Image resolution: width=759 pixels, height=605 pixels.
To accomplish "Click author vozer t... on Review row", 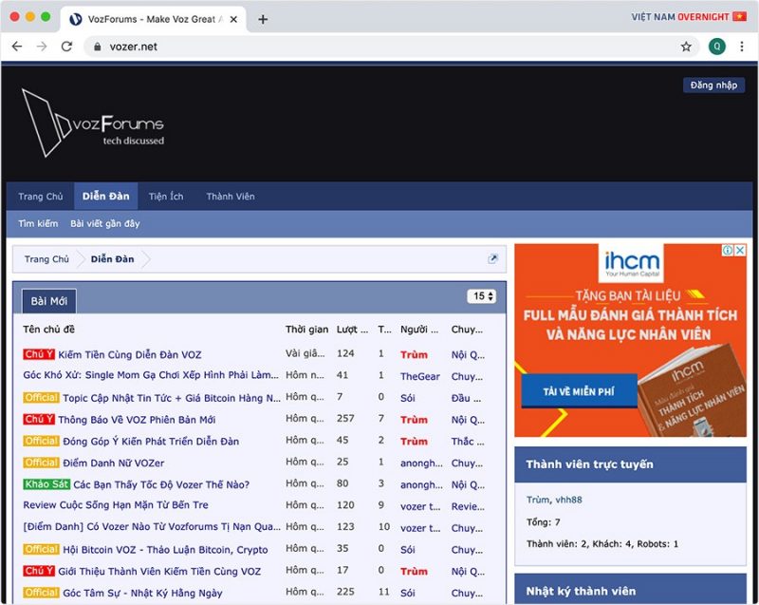I will pyautogui.click(x=420, y=506).
